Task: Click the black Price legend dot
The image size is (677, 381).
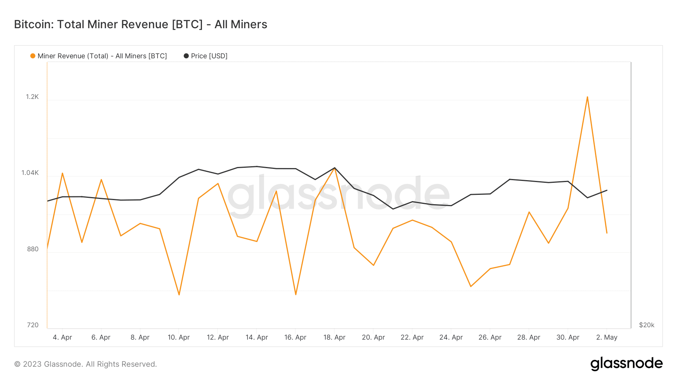Action: [186, 56]
